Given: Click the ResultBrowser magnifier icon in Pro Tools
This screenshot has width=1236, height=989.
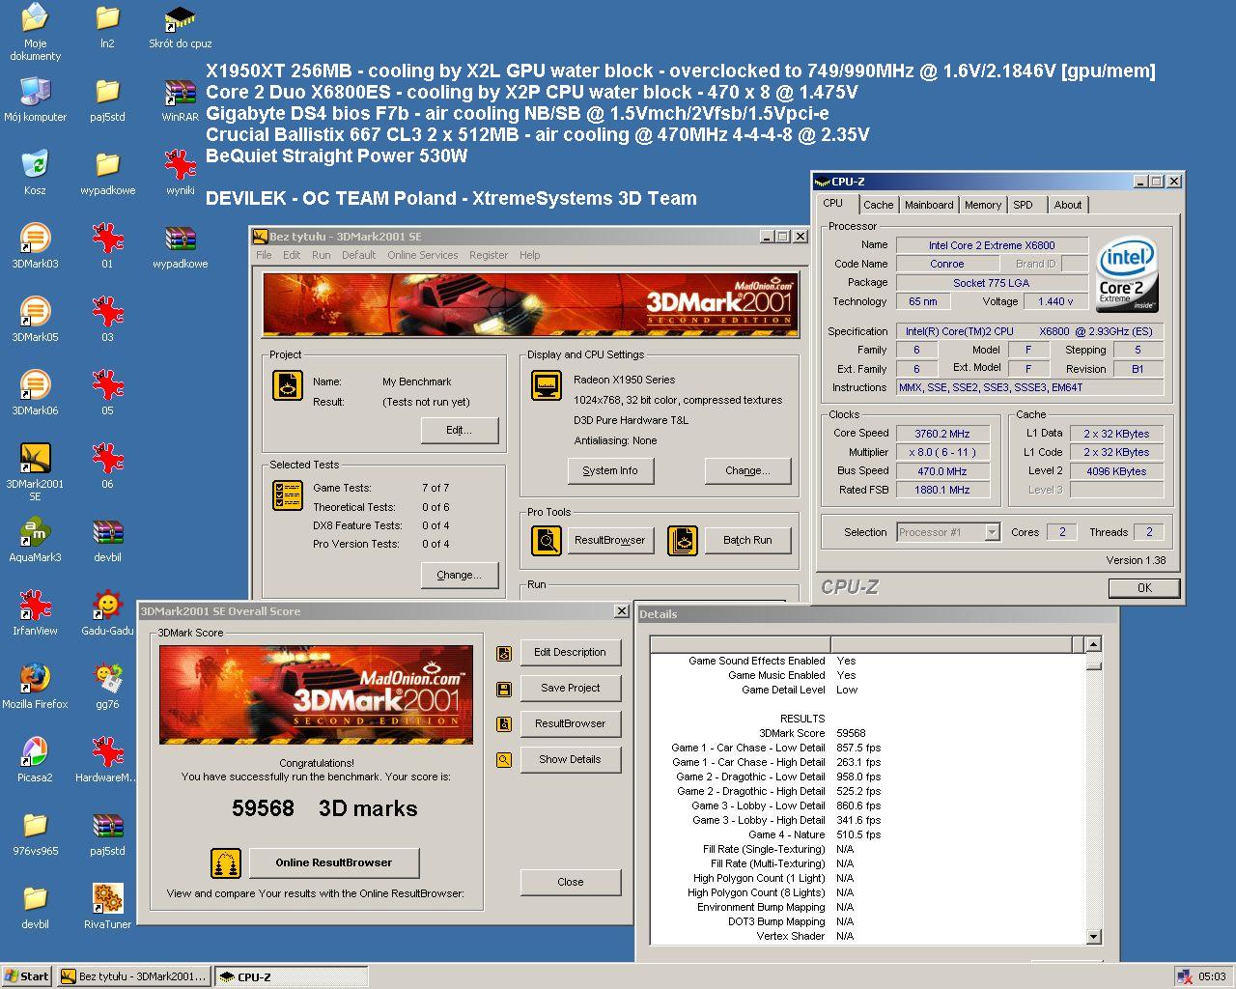Looking at the screenshot, I should 547,540.
